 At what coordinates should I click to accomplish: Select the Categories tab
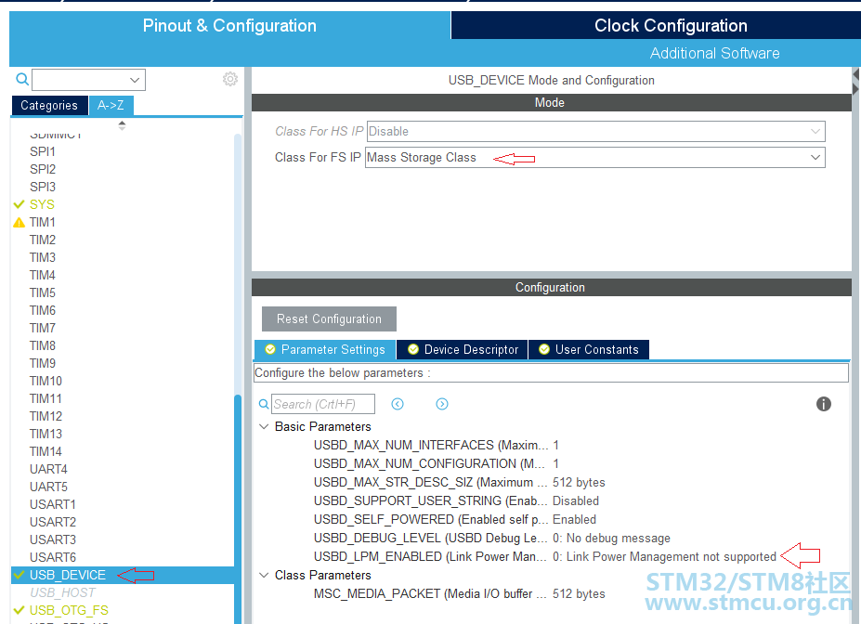49,105
